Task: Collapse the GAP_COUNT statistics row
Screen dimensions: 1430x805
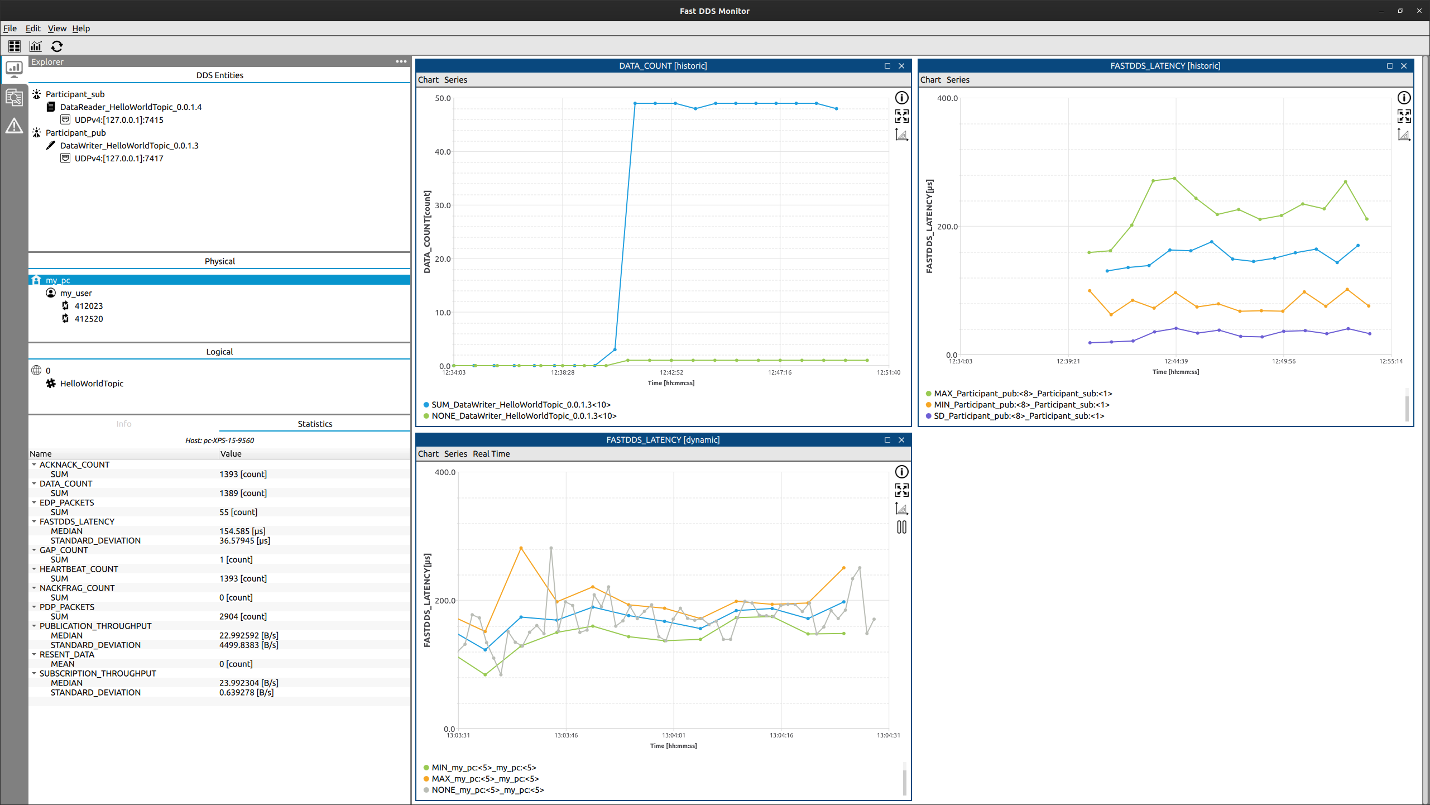Action: coord(34,550)
